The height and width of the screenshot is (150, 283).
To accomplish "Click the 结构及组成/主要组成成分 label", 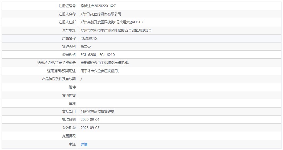I will 56,63.
